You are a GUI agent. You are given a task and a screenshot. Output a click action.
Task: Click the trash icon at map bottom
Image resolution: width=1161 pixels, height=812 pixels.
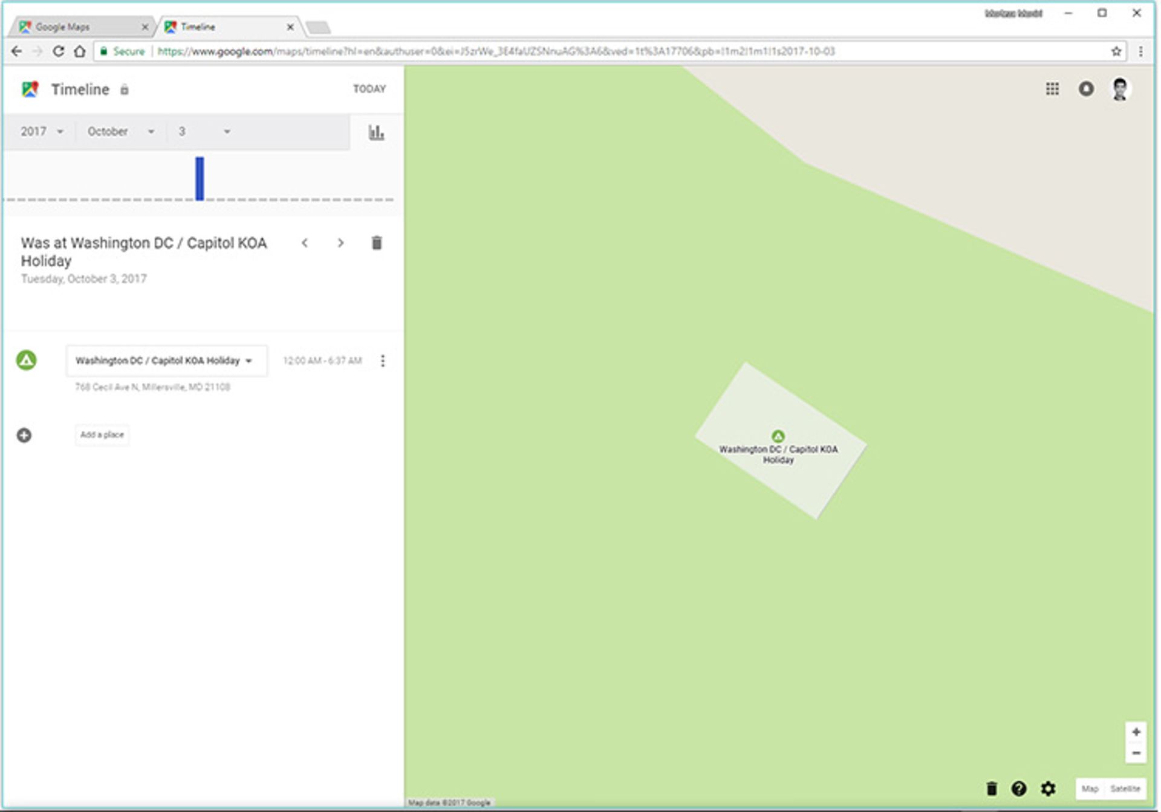(x=992, y=788)
